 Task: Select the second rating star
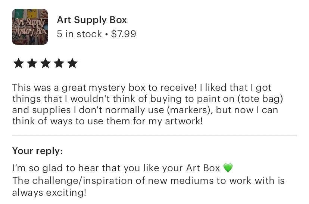point(32,63)
